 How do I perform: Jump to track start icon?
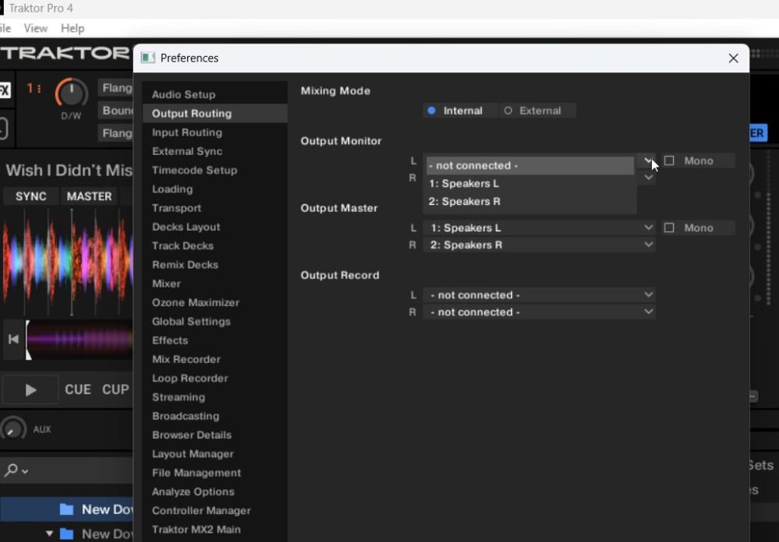[x=13, y=340]
